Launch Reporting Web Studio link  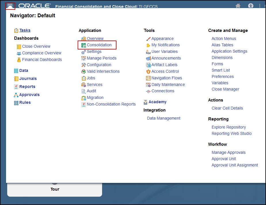(x=231, y=133)
